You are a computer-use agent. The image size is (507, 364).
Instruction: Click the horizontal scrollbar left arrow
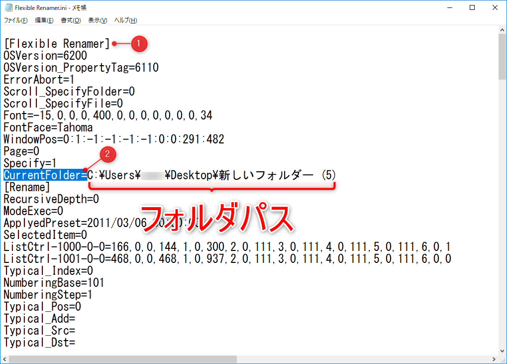(4, 360)
